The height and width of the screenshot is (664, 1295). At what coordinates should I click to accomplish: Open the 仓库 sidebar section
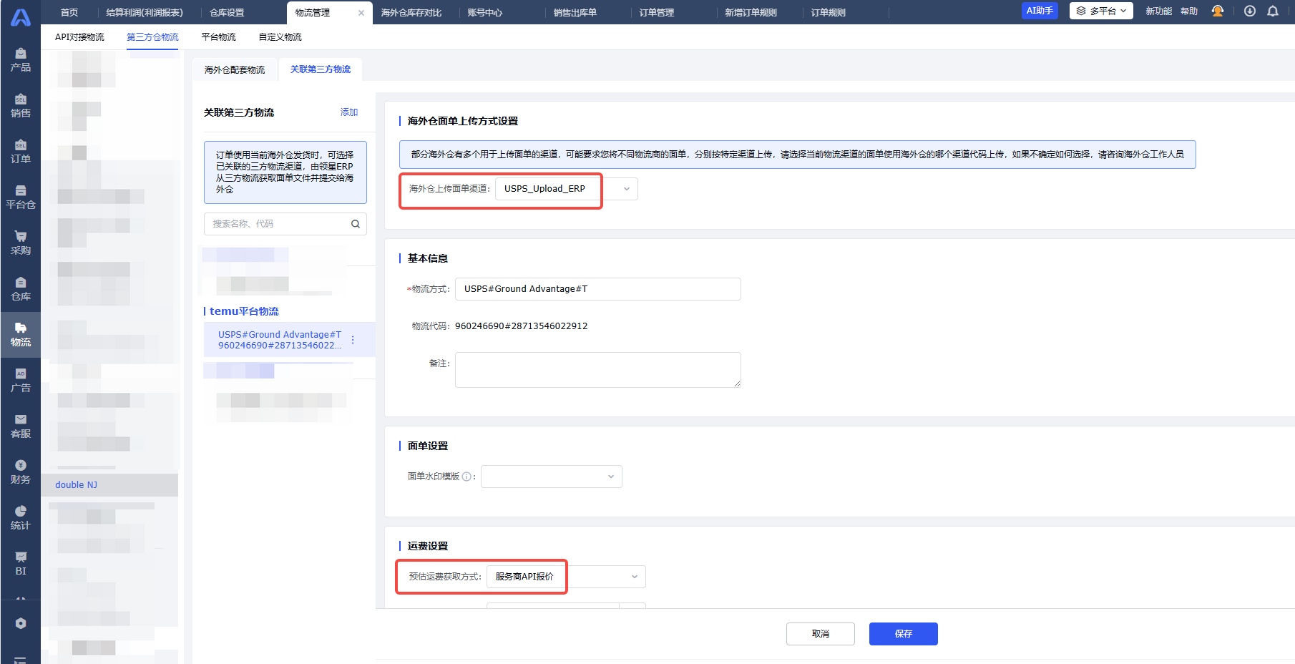point(21,289)
